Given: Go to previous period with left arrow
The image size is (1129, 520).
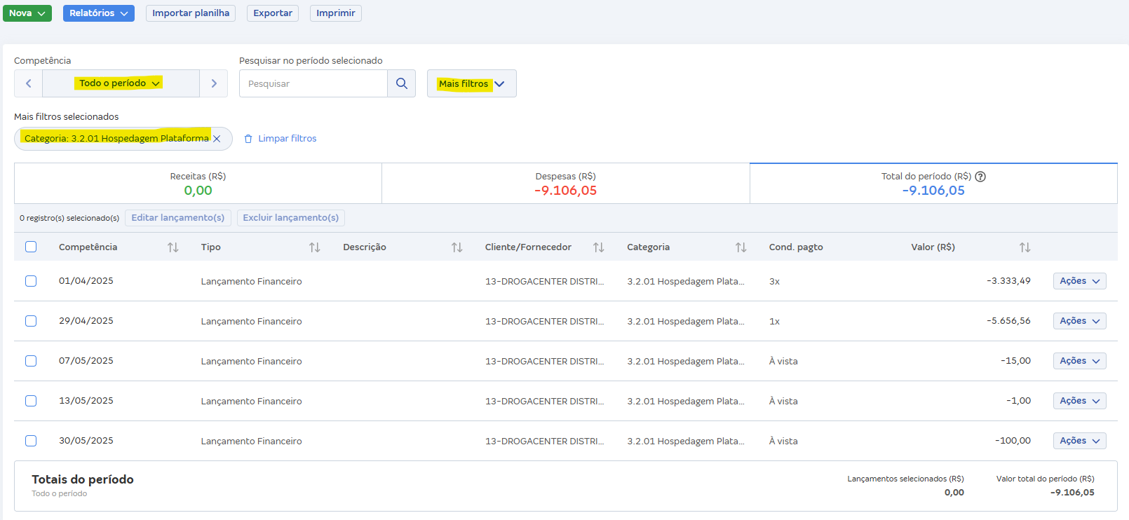Looking at the screenshot, I should click(29, 83).
